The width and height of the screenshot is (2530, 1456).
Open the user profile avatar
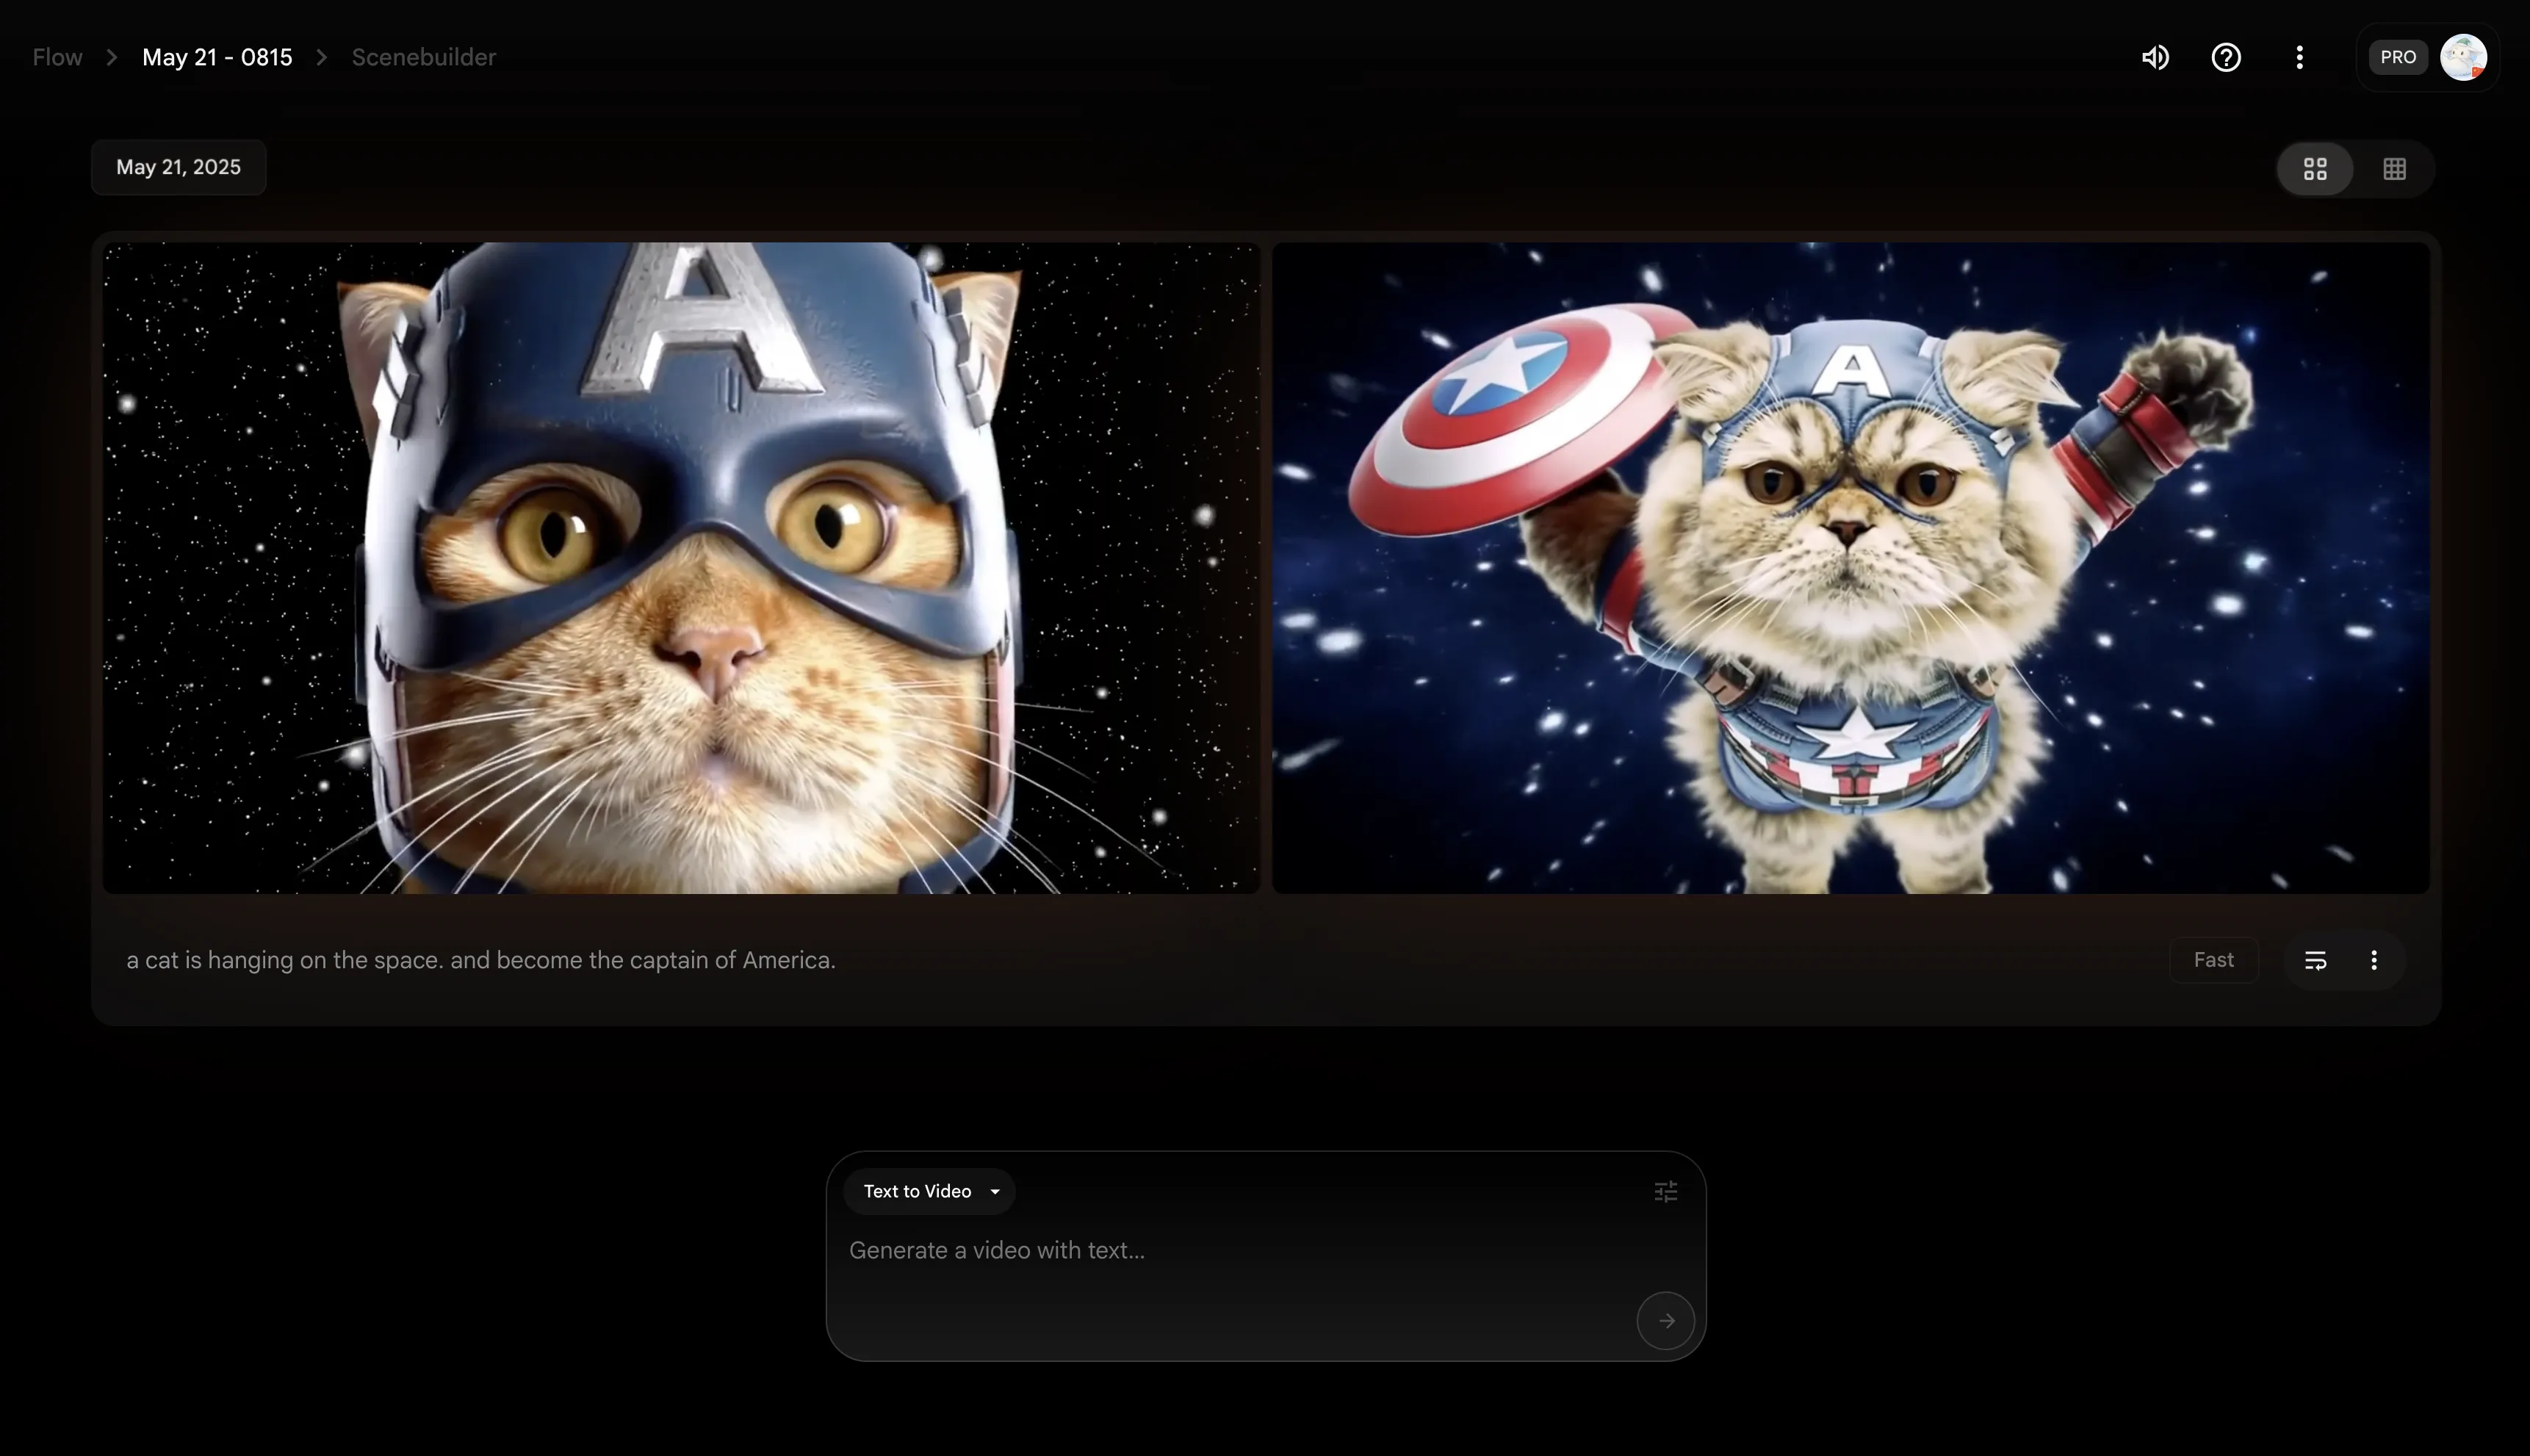pos(2463,57)
